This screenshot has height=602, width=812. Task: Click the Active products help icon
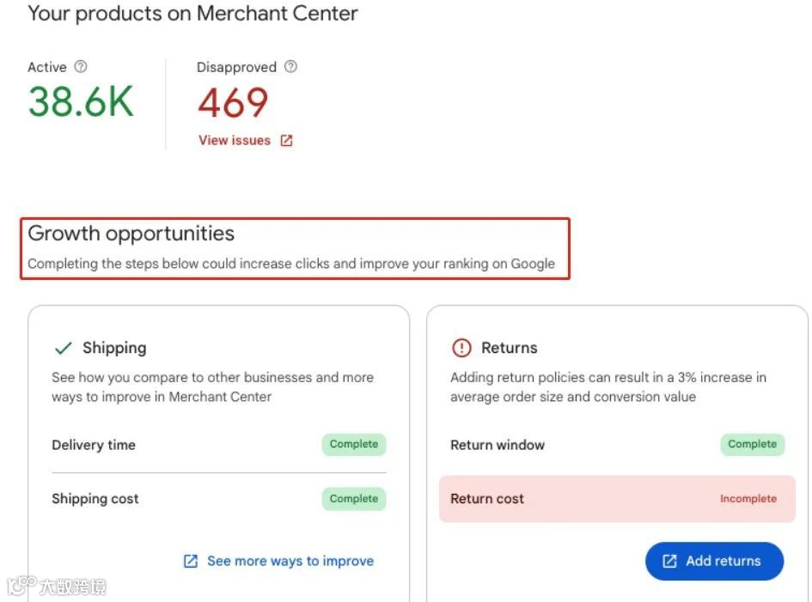point(81,66)
